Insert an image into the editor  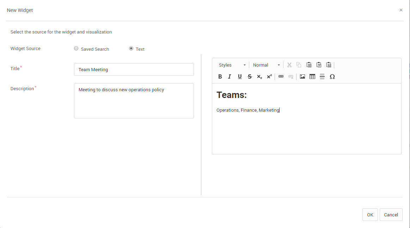[302, 76]
